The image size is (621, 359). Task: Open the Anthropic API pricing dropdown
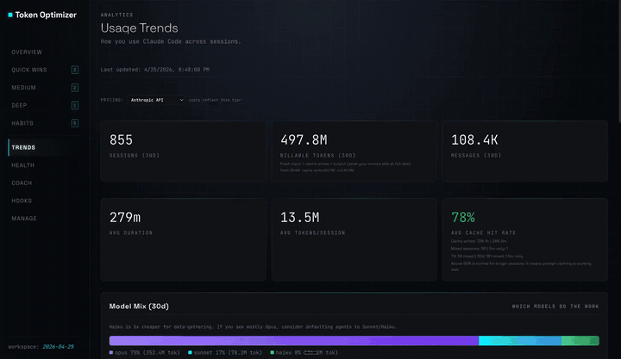click(157, 100)
